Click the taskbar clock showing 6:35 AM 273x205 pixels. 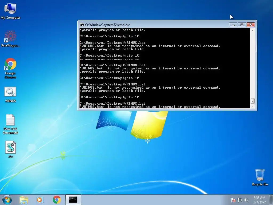coord(259,200)
